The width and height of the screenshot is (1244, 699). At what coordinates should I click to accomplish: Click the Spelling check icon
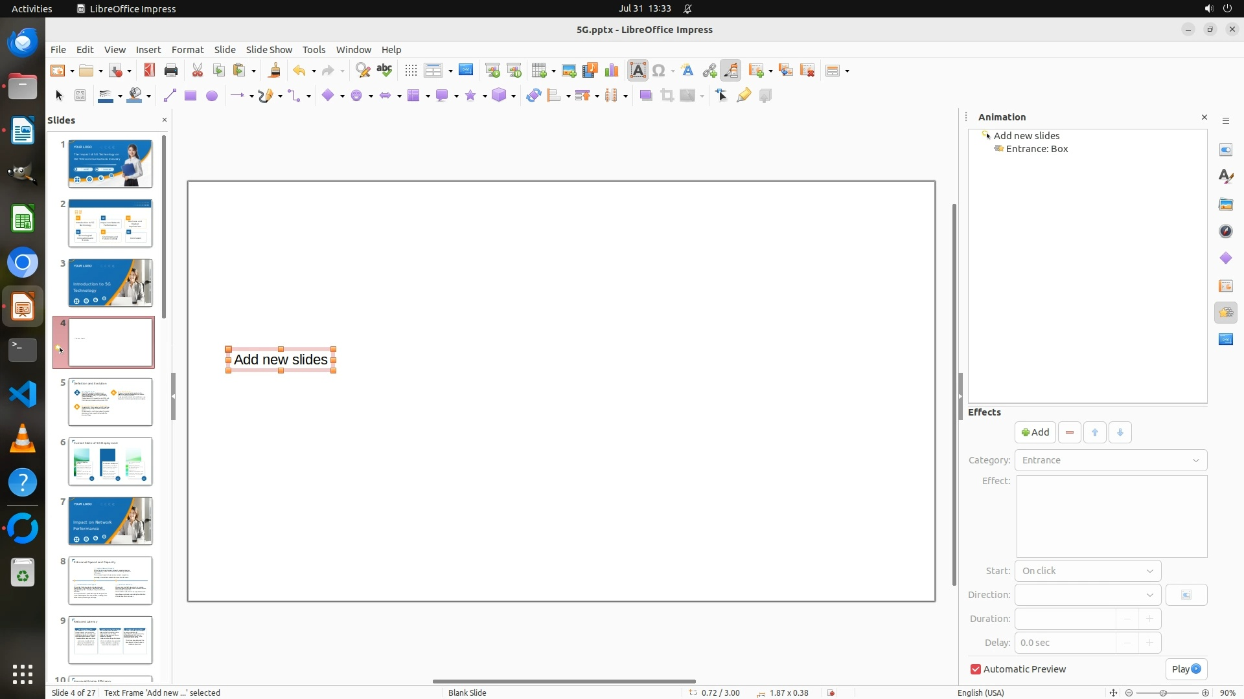(384, 71)
